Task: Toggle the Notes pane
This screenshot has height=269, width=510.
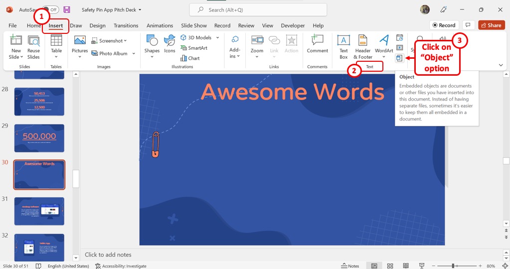Action: coord(350,266)
